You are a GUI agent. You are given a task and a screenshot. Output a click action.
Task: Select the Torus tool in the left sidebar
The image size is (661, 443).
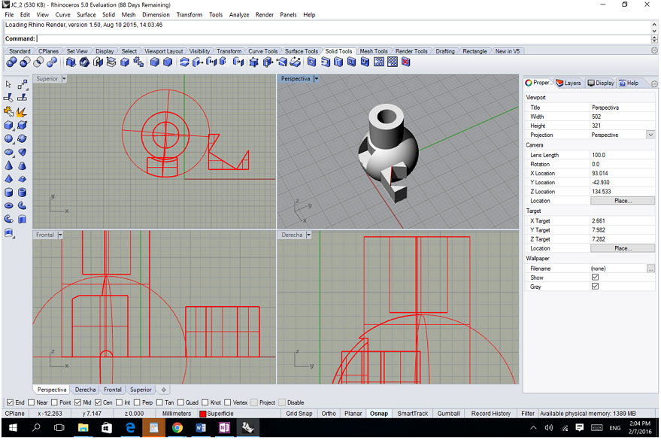[x=8, y=206]
